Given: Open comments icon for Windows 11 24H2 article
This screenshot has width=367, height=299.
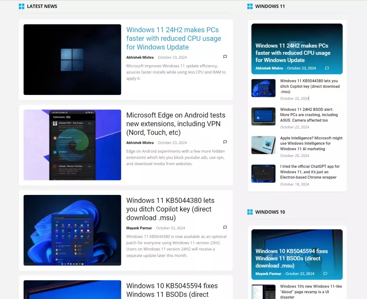Looking at the screenshot, I should tap(225, 57).
